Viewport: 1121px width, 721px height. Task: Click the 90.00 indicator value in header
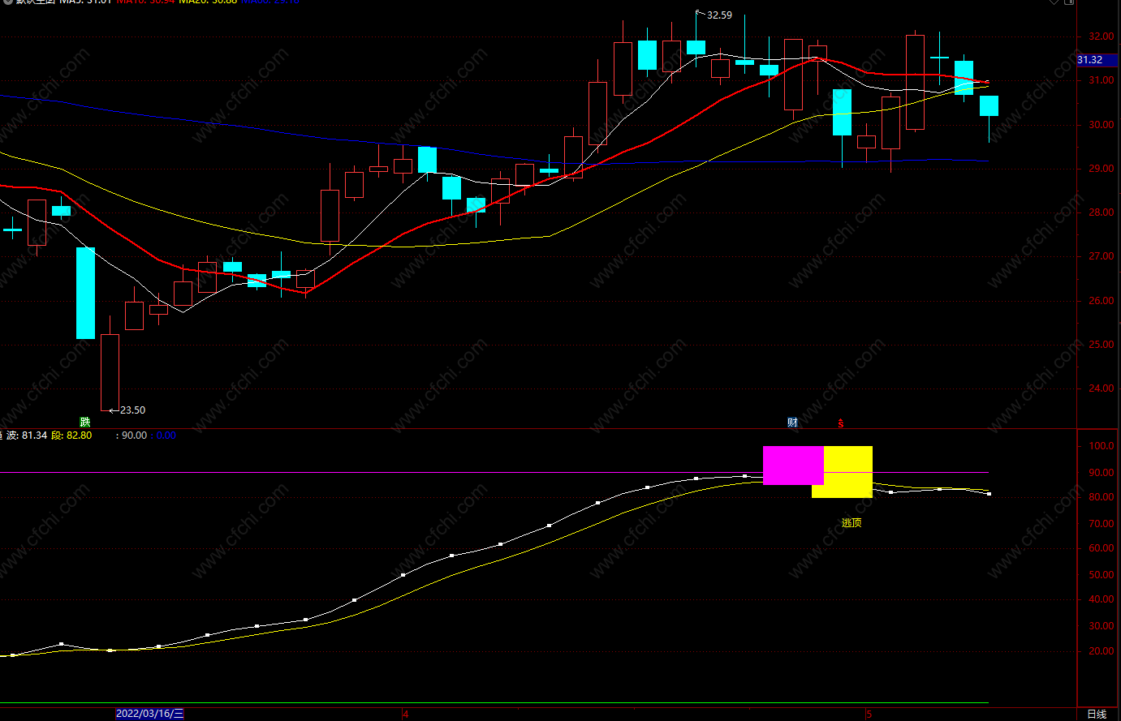click(x=134, y=436)
